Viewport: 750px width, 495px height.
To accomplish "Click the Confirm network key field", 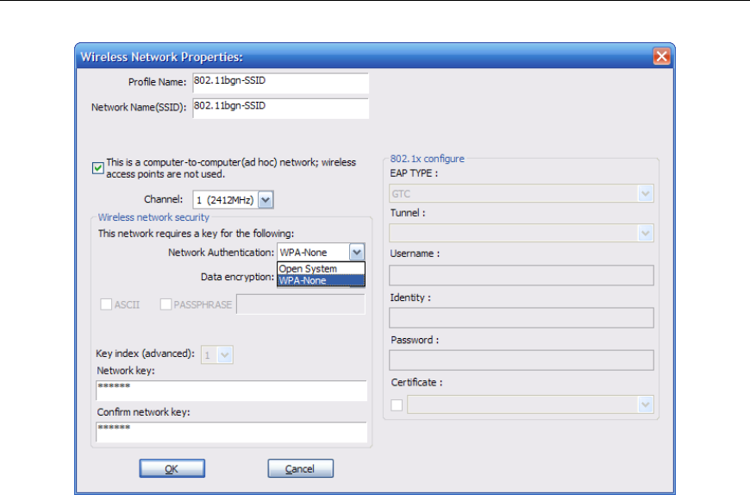I will click(232, 432).
